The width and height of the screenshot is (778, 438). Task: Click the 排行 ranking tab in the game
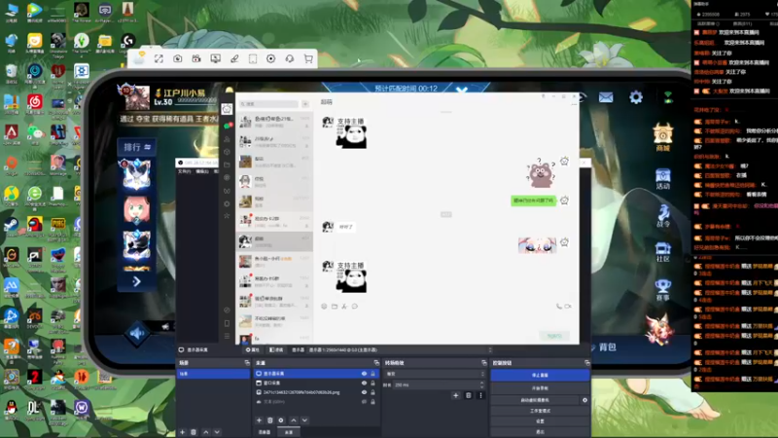tap(137, 147)
